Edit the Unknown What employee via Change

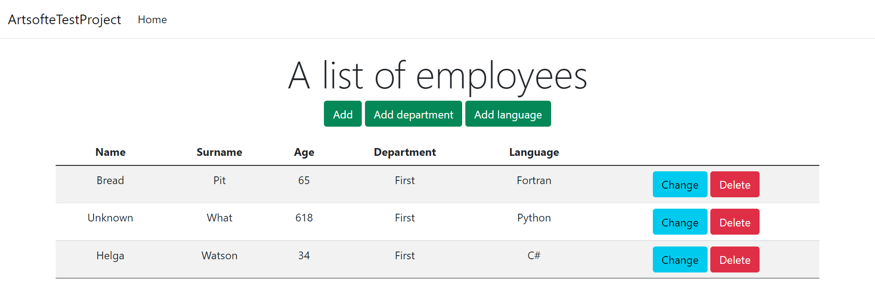(x=680, y=222)
